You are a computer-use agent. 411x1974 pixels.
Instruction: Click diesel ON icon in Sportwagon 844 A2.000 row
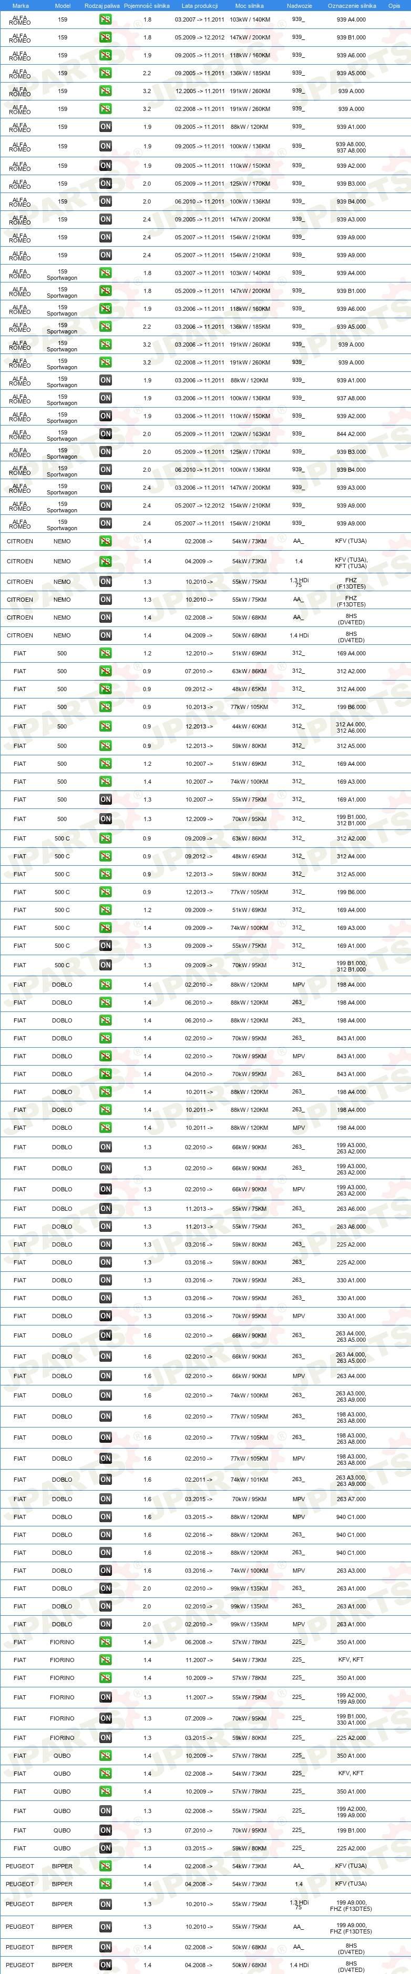point(106,434)
